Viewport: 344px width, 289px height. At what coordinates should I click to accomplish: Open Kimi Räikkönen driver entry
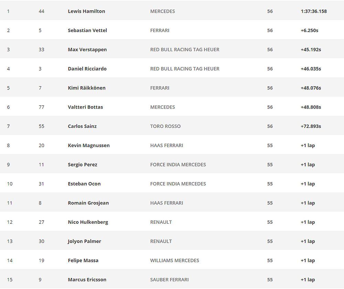[87, 88]
